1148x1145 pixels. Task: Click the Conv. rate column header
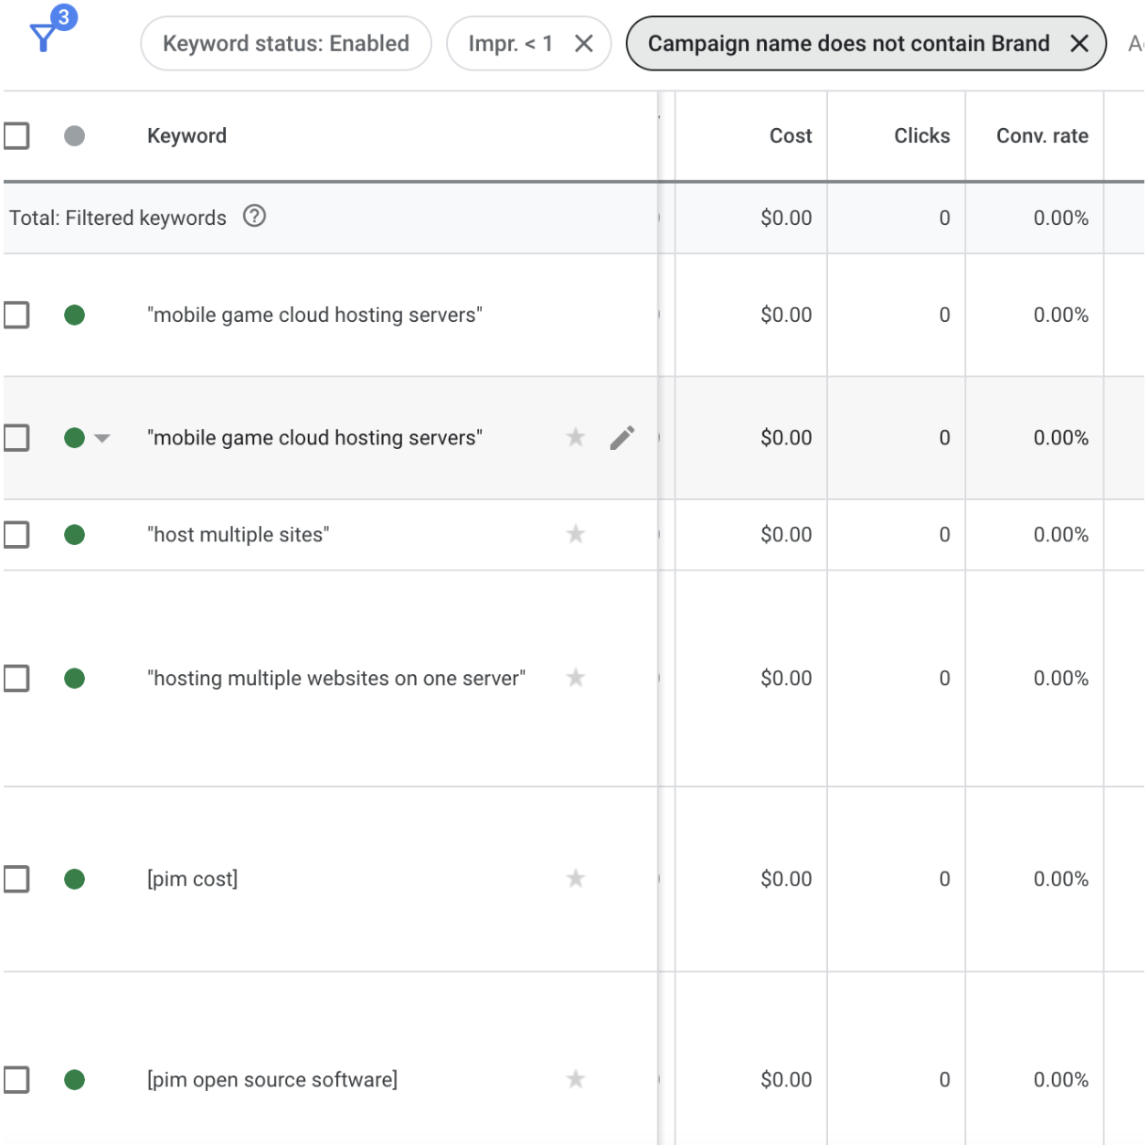click(1041, 136)
